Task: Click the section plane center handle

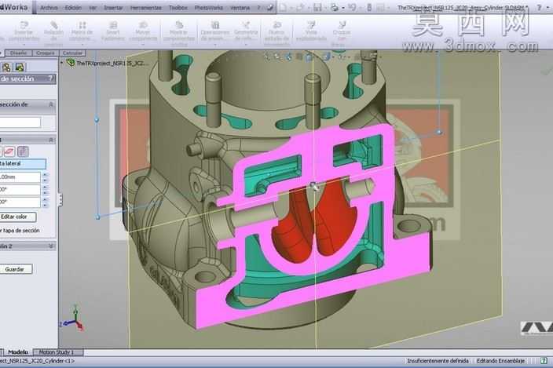Action: (313, 186)
